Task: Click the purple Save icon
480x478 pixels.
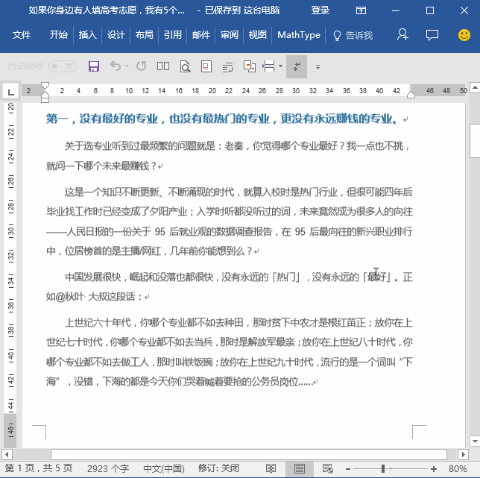Action: [x=94, y=66]
